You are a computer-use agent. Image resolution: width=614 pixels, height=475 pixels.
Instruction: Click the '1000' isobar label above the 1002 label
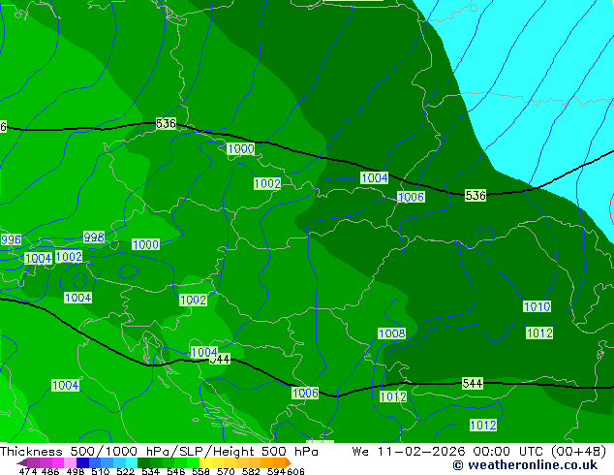tap(241, 149)
